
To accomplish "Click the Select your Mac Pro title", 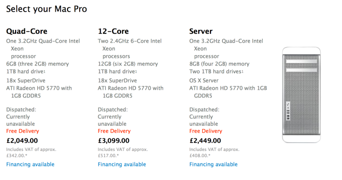I will pyautogui.click(x=47, y=9).
